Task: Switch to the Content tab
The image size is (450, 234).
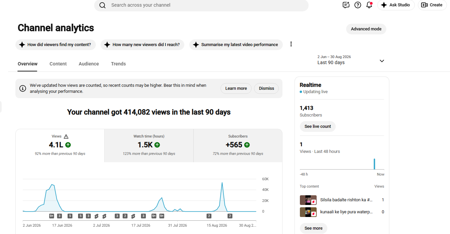Action: [58, 64]
